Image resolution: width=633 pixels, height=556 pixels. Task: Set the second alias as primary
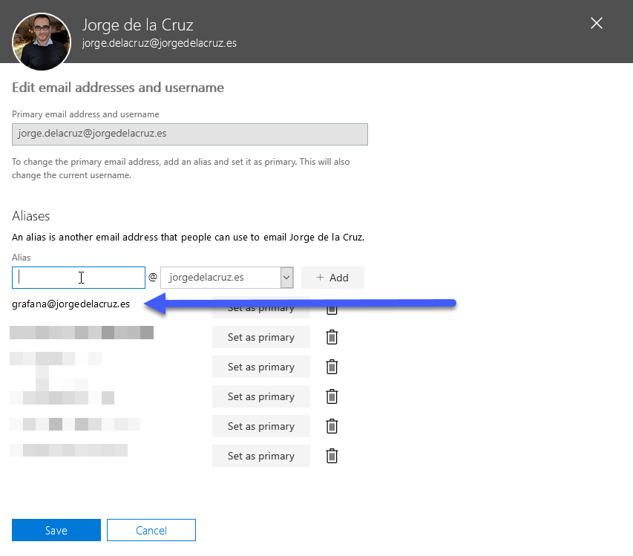pyautogui.click(x=261, y=337)
